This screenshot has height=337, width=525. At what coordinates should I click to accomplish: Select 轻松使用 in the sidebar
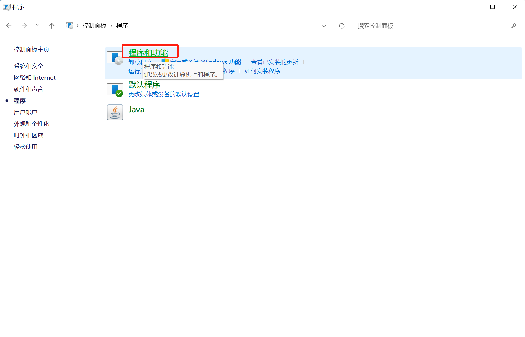[x=26, y=147]
